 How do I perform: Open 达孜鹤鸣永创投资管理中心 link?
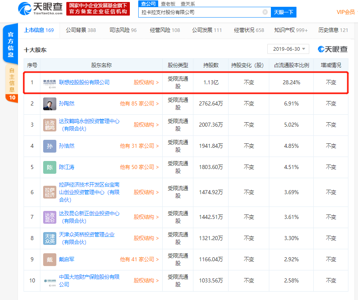click(x=89, y=125)
